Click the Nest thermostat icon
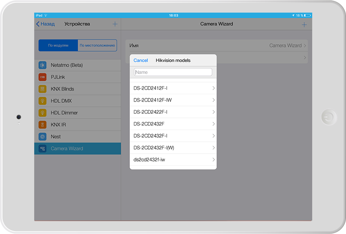 (42, 136)
